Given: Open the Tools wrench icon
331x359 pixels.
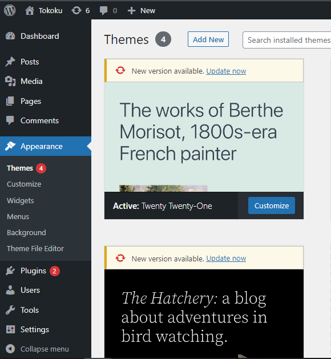Looking at the screenshot, I should [10, 310].
